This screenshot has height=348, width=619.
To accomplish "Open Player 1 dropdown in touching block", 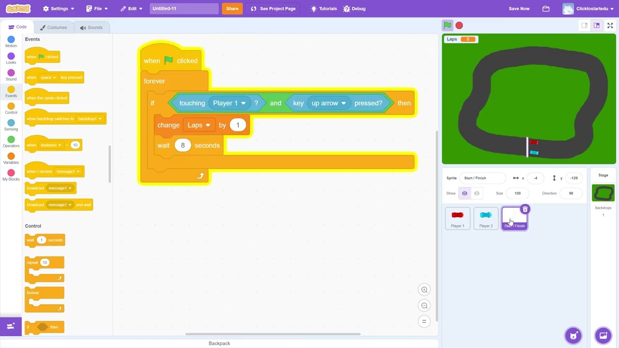I will click(x=230, y=103).
